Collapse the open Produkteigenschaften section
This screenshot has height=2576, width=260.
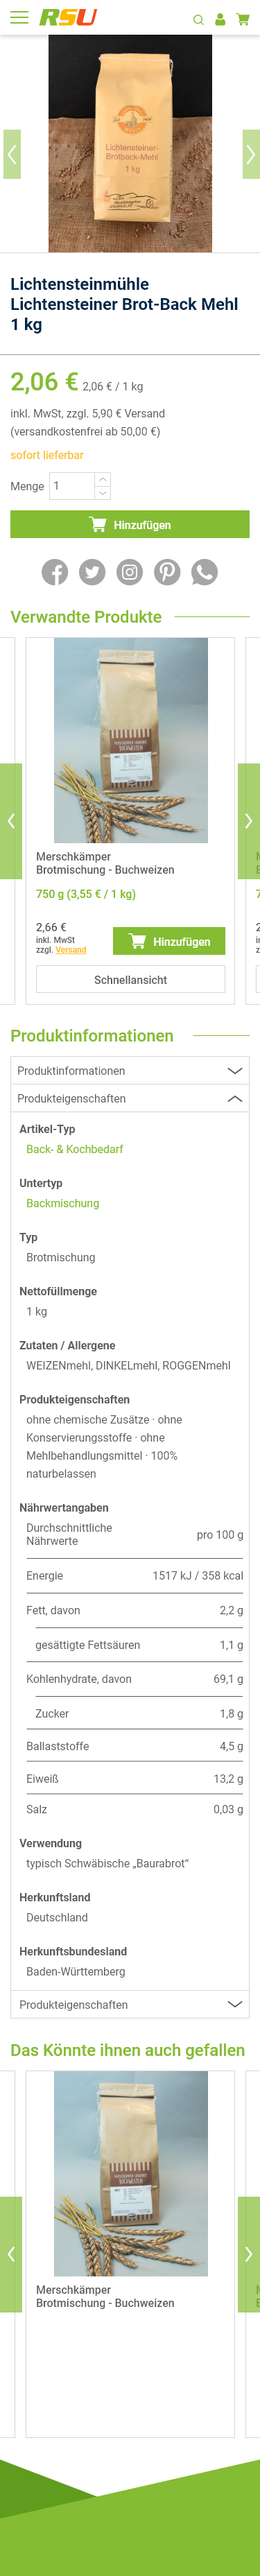point(130,1098)
